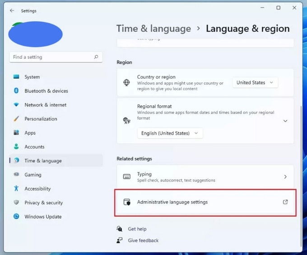307x255 pixels.
Task: Click the System monitor icon
Action: (16, 77)
